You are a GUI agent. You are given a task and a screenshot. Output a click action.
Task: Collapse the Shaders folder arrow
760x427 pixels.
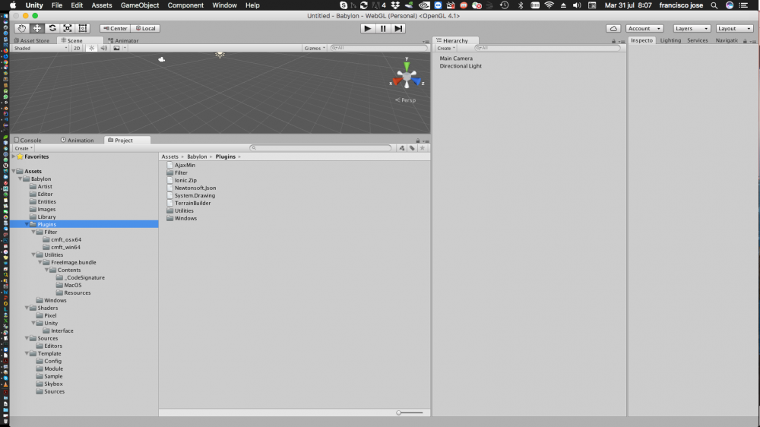[x=27, y=308]
